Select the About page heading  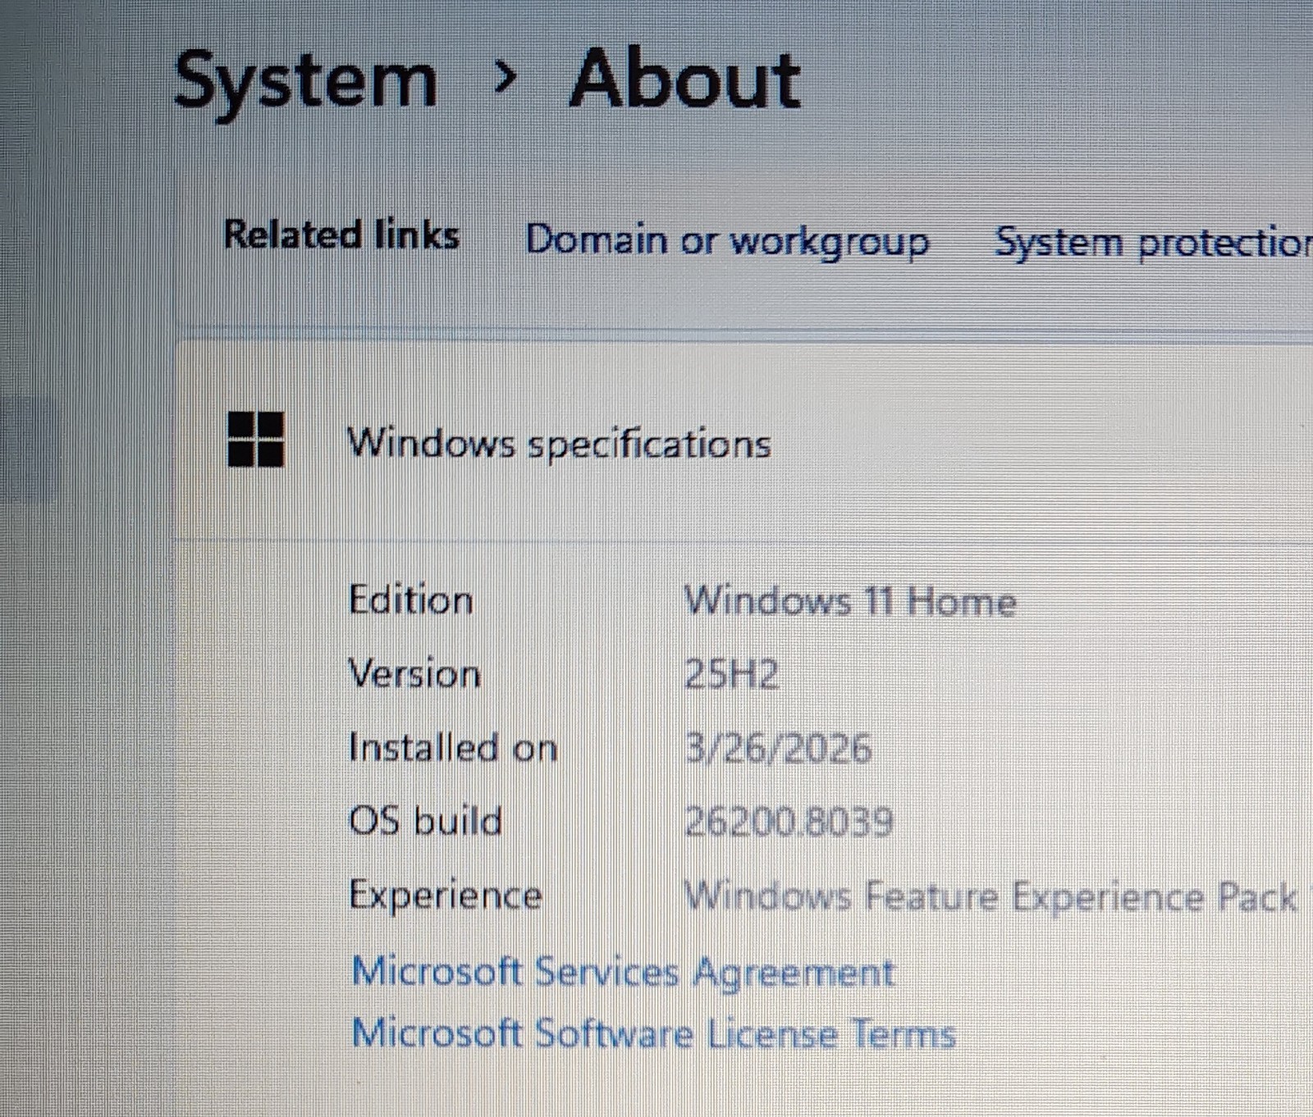pyautogui.click(x=684, y=79)
